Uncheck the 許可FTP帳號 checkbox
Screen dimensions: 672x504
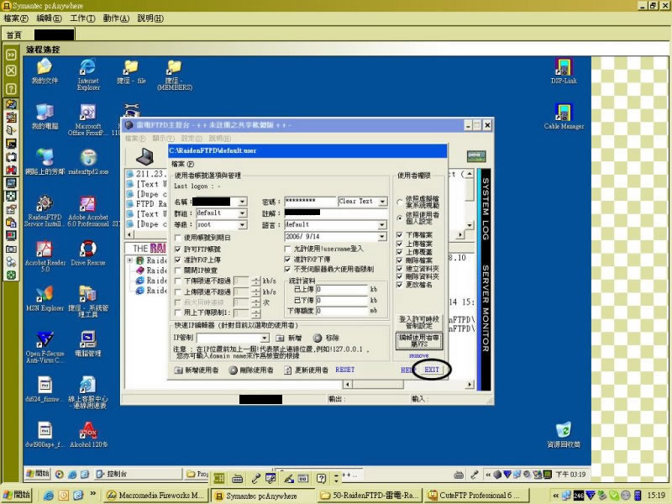178,249
